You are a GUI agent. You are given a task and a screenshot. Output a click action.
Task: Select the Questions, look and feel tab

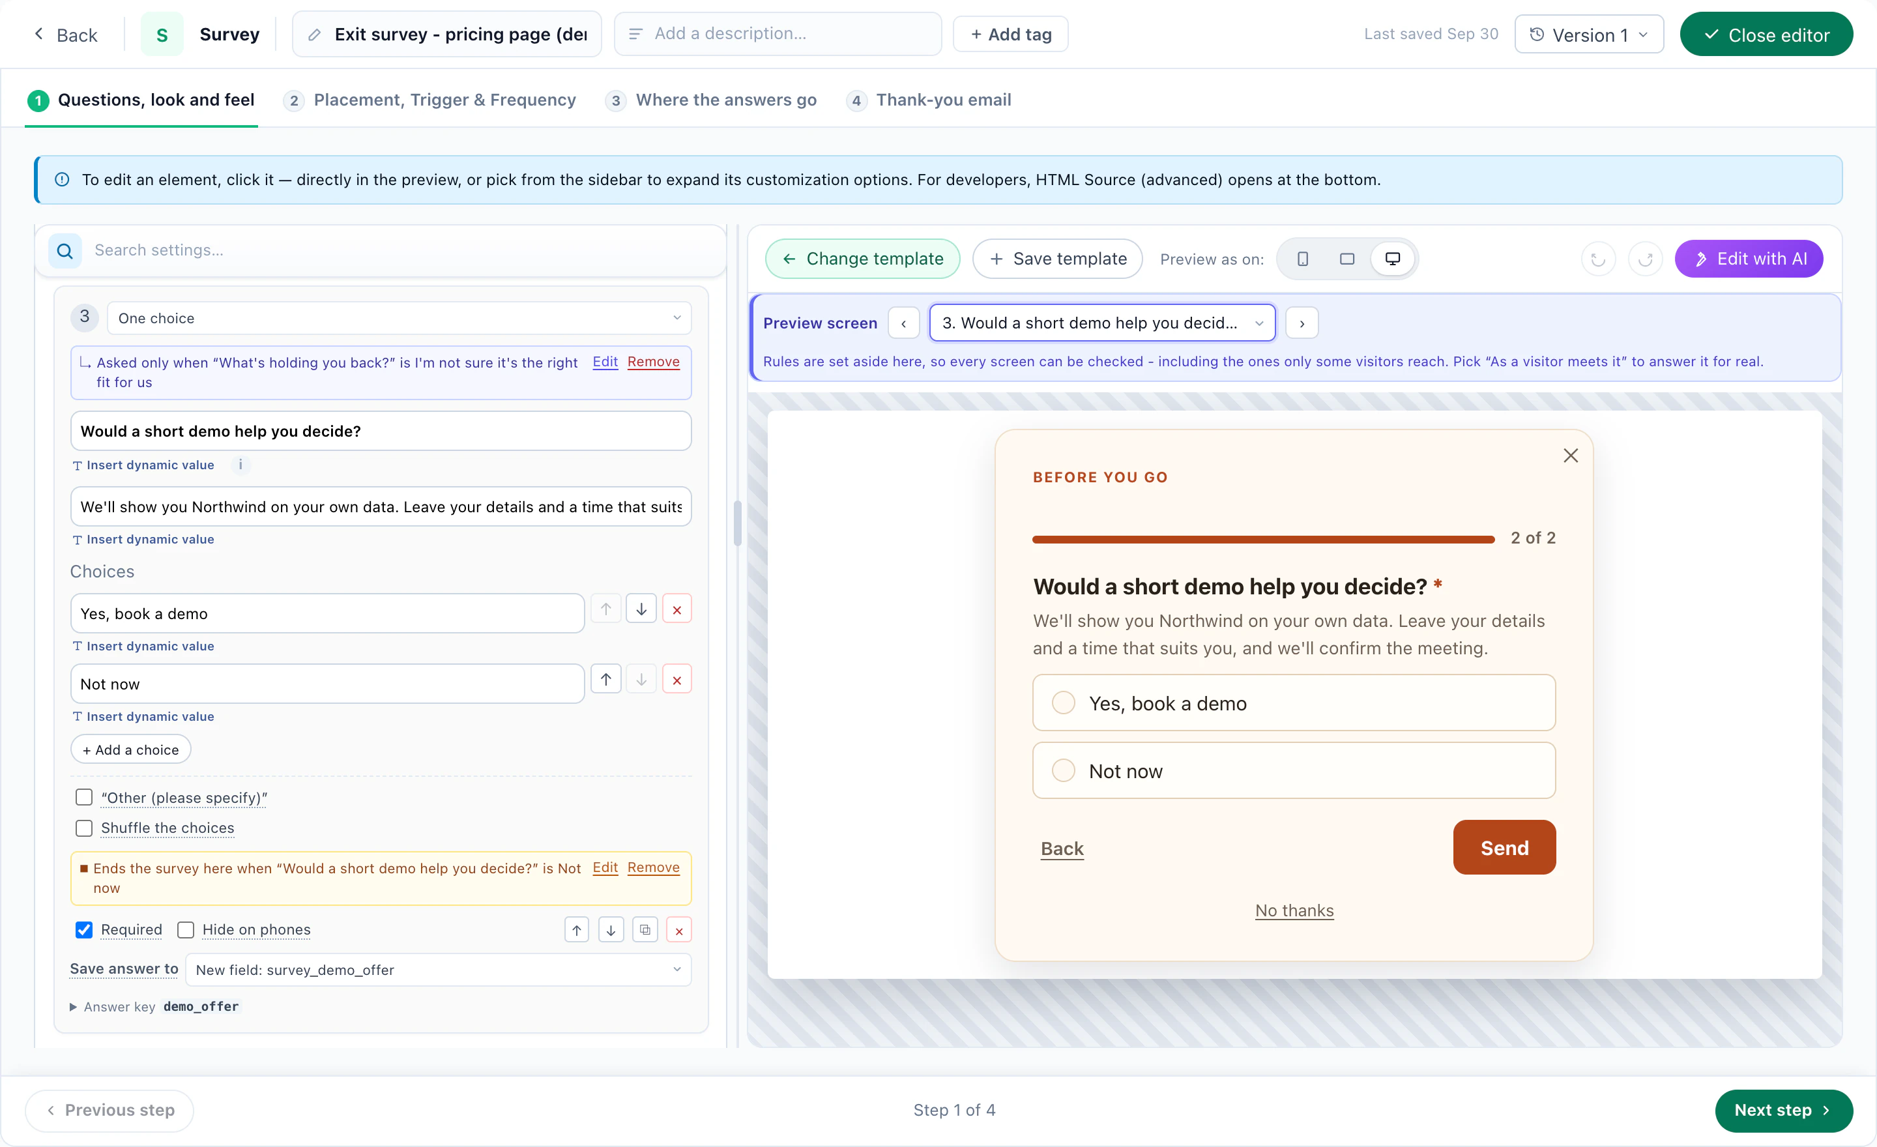141,100
